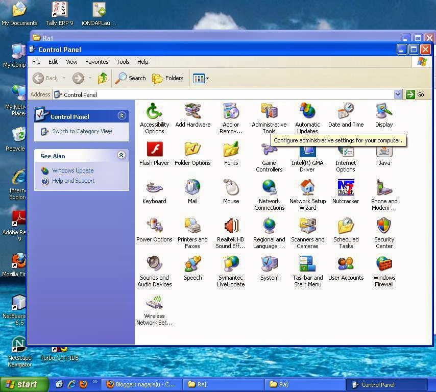The height and width of the screenshot is (392, 436).
Task: Open the Tools menu
Action: [123, 62]
